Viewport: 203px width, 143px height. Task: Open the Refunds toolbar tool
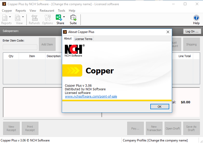34,19
